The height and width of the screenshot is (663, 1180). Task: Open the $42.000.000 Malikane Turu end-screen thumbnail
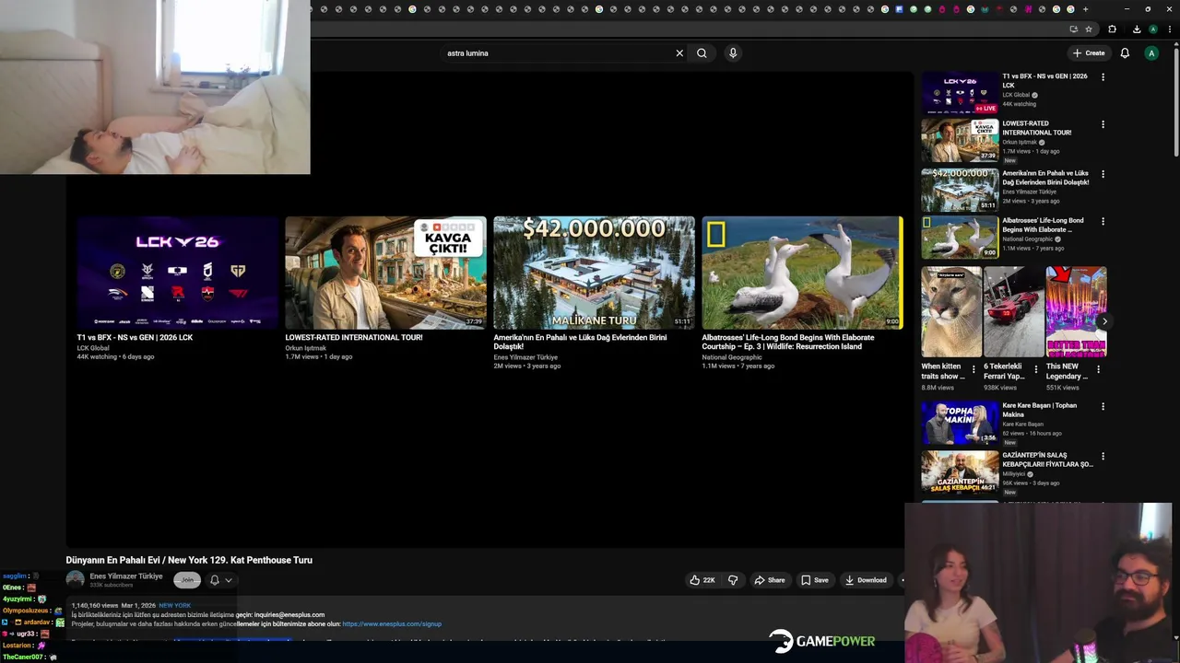click(595, 273)
